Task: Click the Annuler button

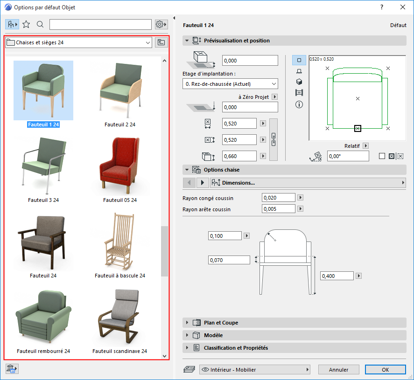Action: click(x=339, y=369)
